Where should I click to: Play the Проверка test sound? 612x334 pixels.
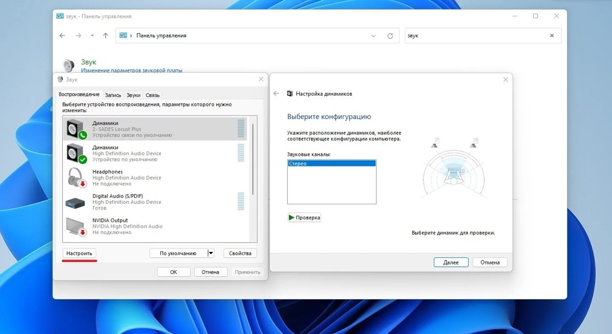click(x=304, y=217)
